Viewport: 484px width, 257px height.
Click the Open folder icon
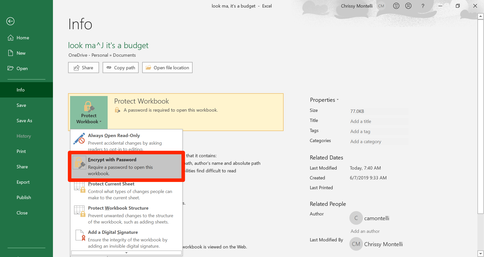11,68
